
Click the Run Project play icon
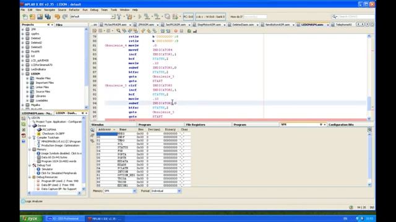point(140,17)
